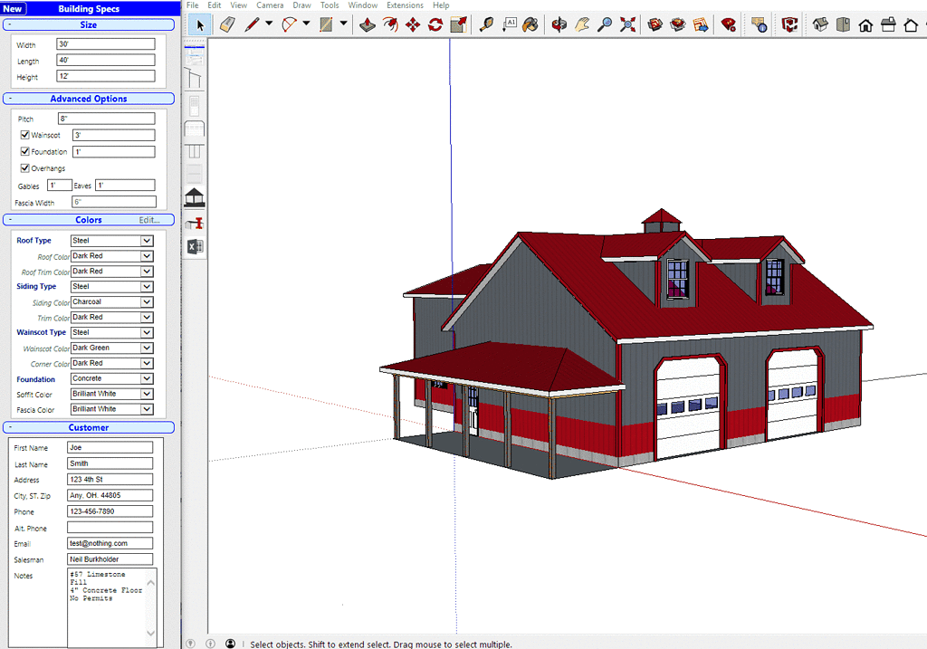Screen dimensions: 927x649
Task: Click the Zoom Extents icon
Action: point(626,24)
